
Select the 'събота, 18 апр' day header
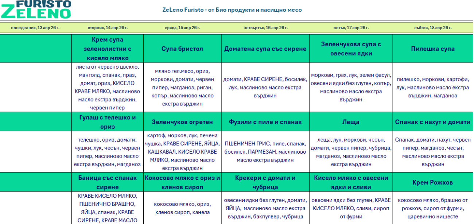[x=432, y=27]
